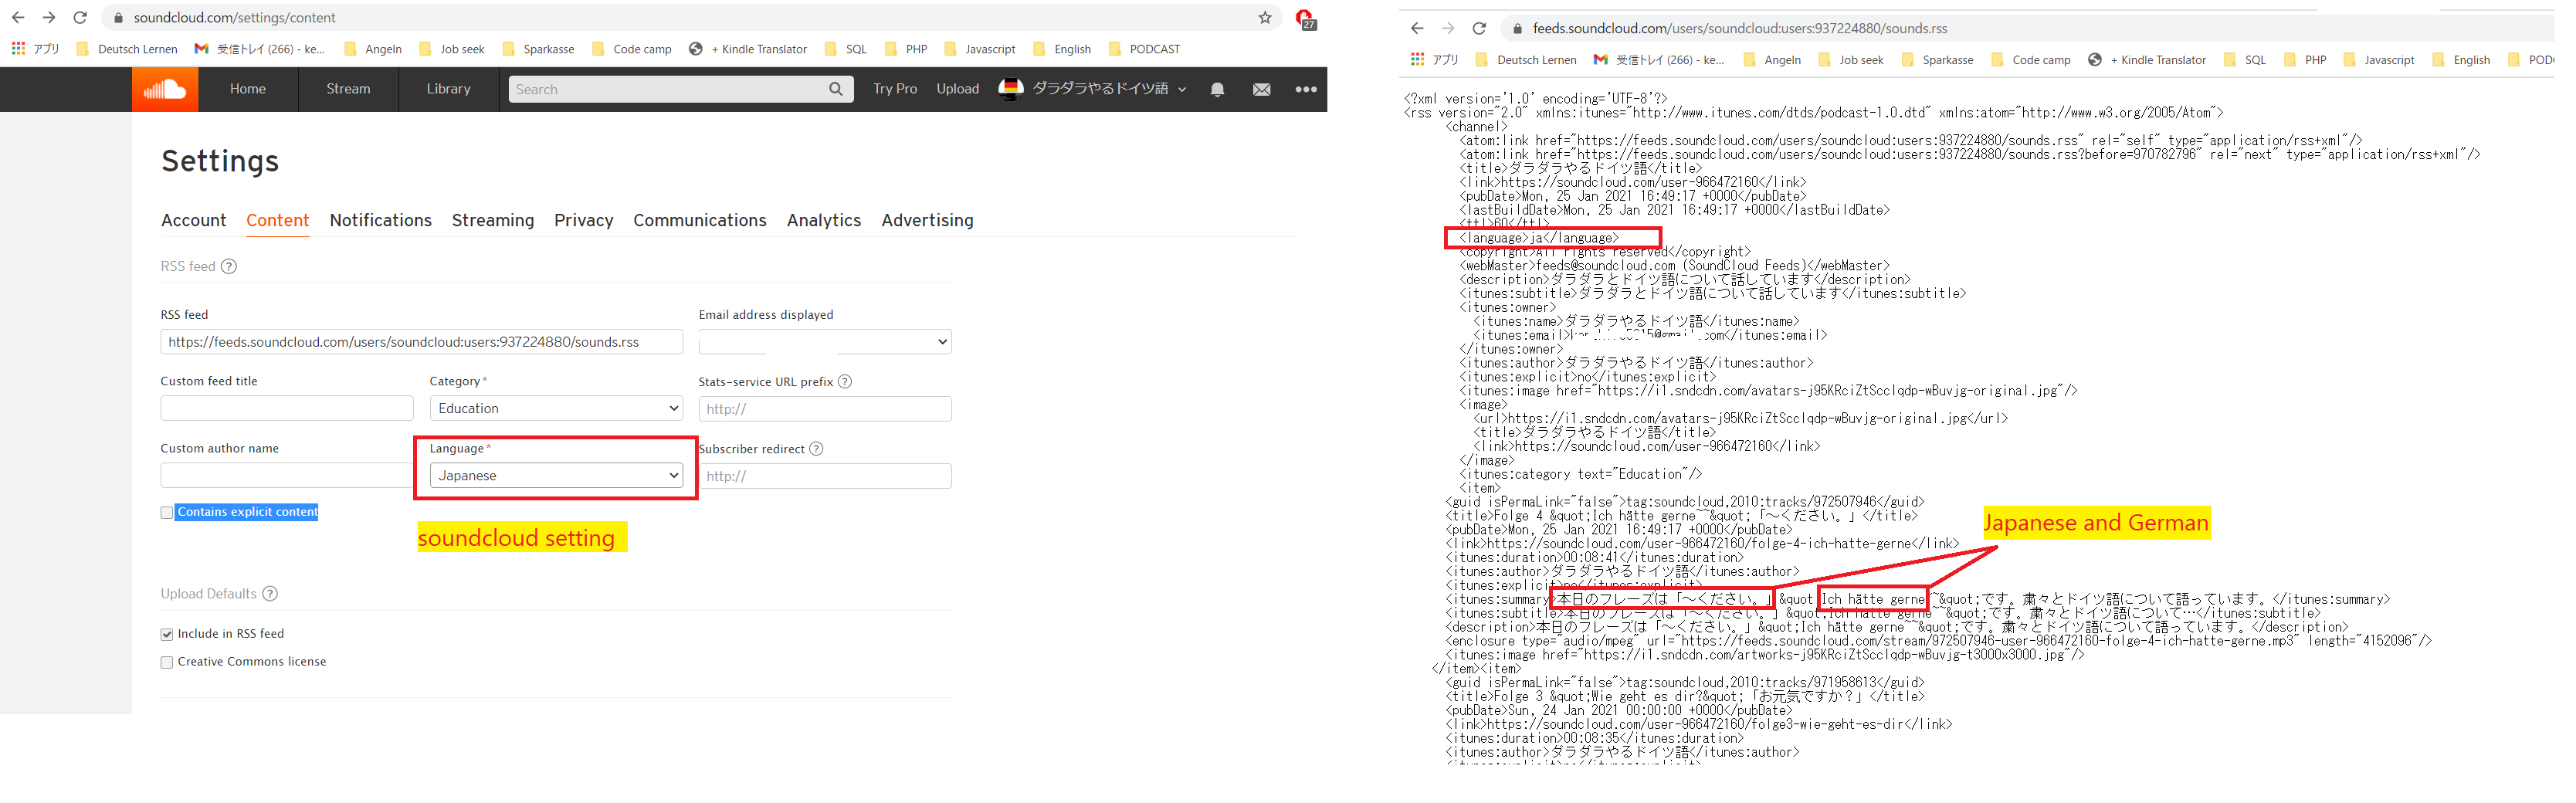Open the Javascript bookmark folder in the settings window
This screenshot has width=2576, height=803.
pos(980,49)
